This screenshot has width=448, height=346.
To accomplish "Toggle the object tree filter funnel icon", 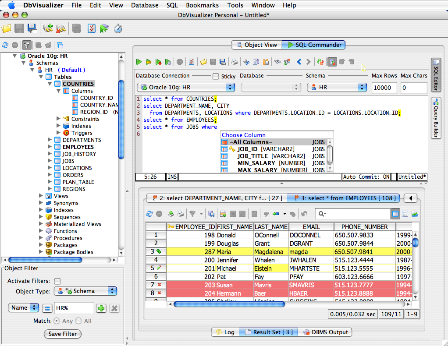I will (27, 45).
